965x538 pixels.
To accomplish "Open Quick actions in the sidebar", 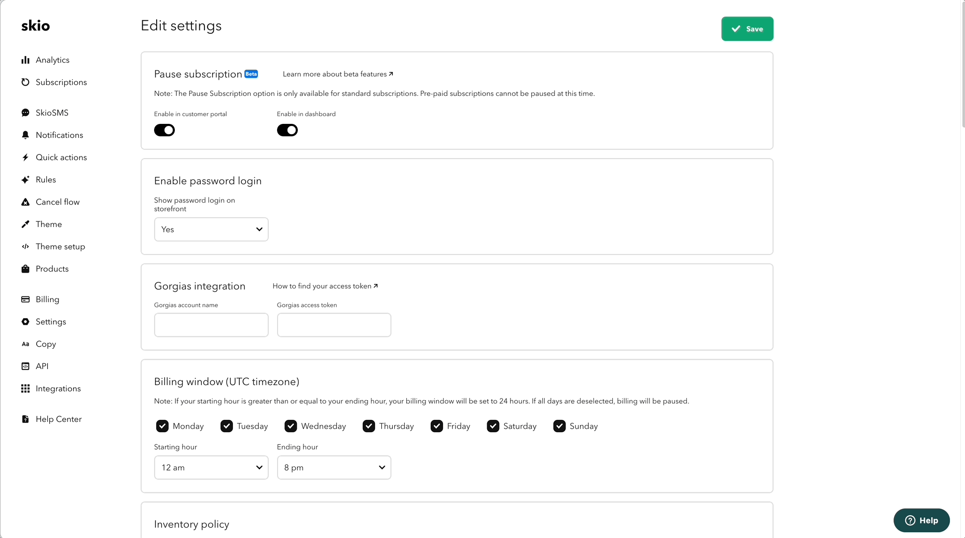I will click(61, 158).
